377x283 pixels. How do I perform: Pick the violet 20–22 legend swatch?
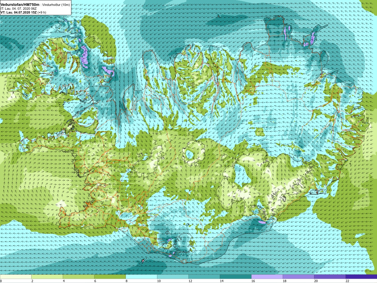(x=330, y=277)
